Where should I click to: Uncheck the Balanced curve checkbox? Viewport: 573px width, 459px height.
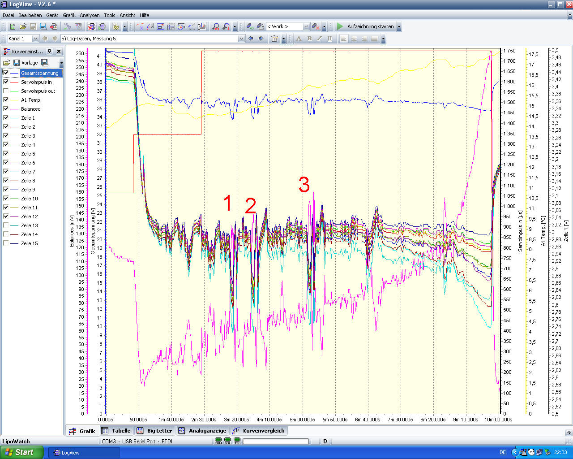click(x=6, y=109)
